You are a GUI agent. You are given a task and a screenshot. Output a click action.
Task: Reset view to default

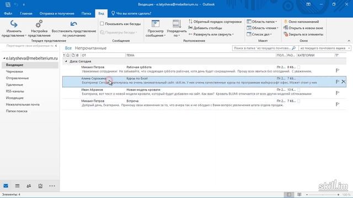tap(74, 29)
